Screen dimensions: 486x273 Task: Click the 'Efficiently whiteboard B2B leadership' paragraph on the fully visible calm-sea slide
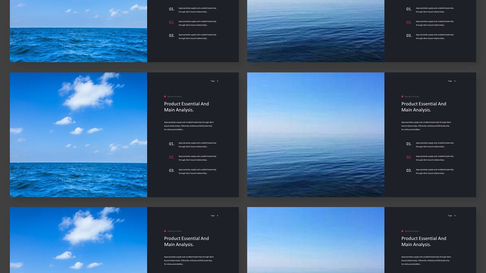click(426, 126)
